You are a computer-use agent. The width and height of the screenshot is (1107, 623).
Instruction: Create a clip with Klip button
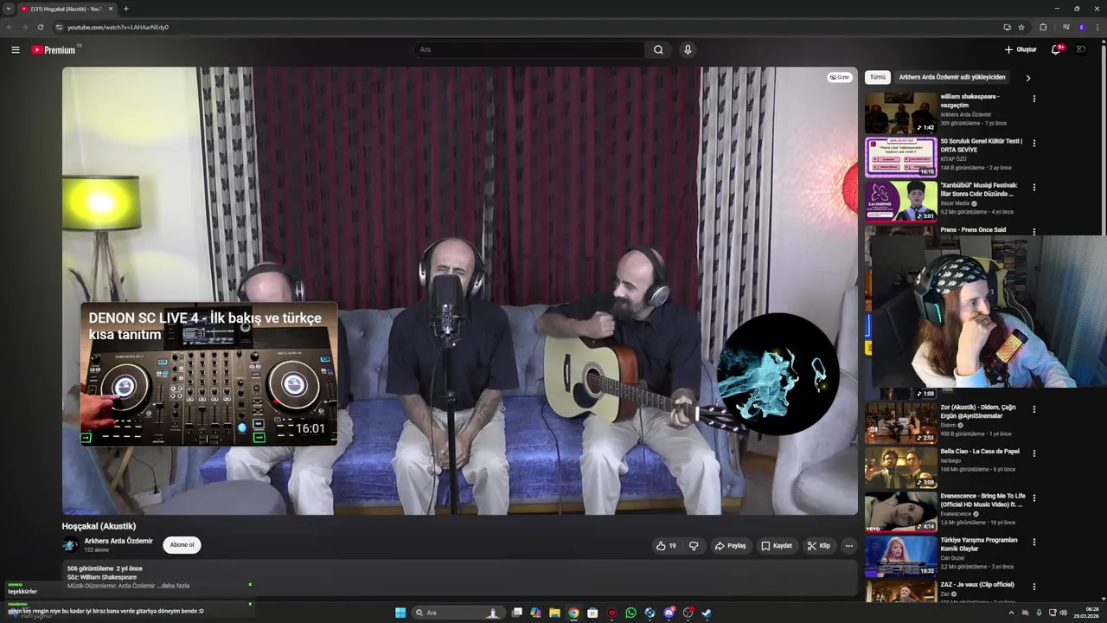[819, 546]
